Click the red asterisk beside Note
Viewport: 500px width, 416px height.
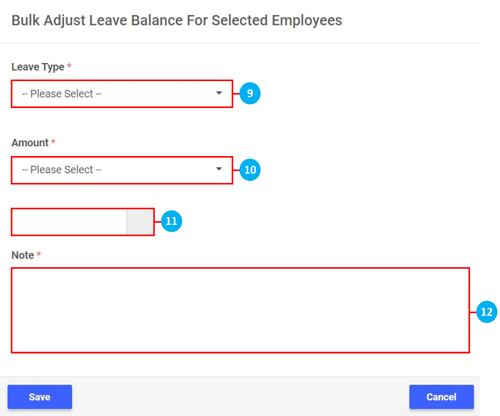[x=39, y=255]
